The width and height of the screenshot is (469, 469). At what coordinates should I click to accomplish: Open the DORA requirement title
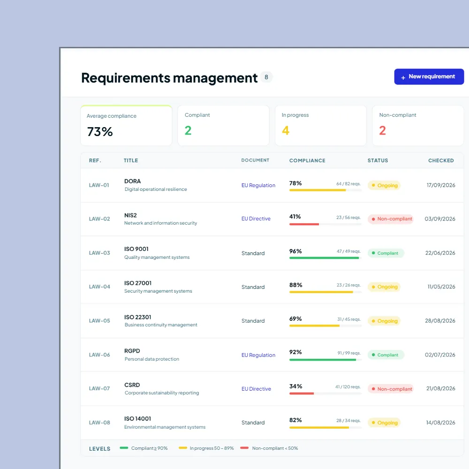coord(133,181)
